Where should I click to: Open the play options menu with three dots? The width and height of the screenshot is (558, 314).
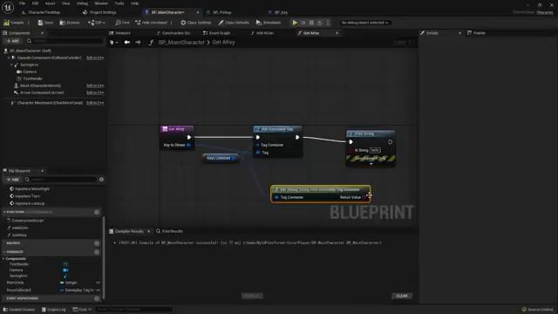point(328,23)
